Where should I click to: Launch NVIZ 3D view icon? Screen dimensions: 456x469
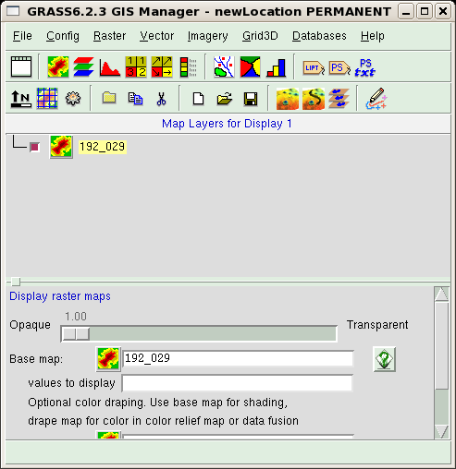coord(288,99)
